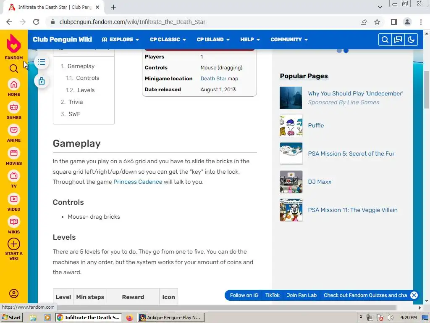Click the DJ Maxx thumbnail image
Image resolution: width=430 pixels, height=323 pixels.
click(x=291, y=182)
